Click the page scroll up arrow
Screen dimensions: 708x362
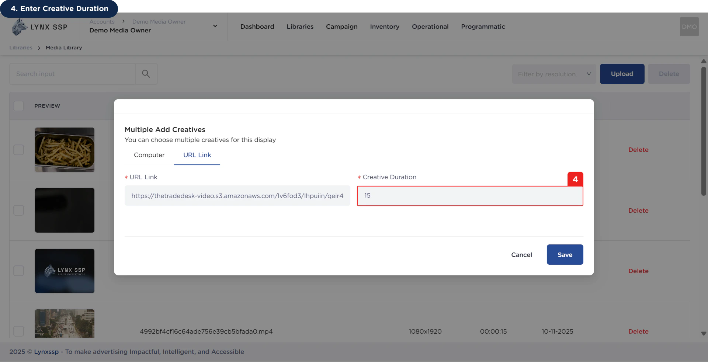(704, 61)
